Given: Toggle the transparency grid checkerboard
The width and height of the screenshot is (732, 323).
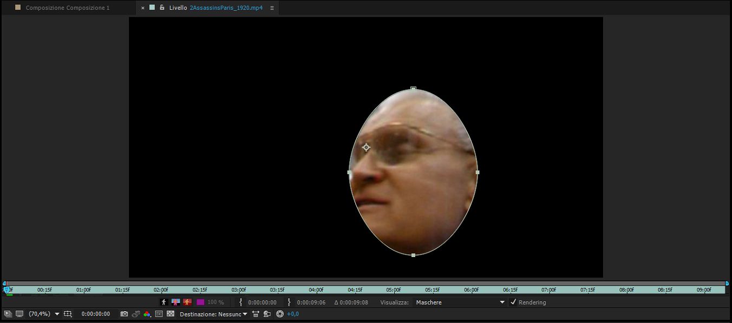Looking at the screenshot, I should pos(171,314).
